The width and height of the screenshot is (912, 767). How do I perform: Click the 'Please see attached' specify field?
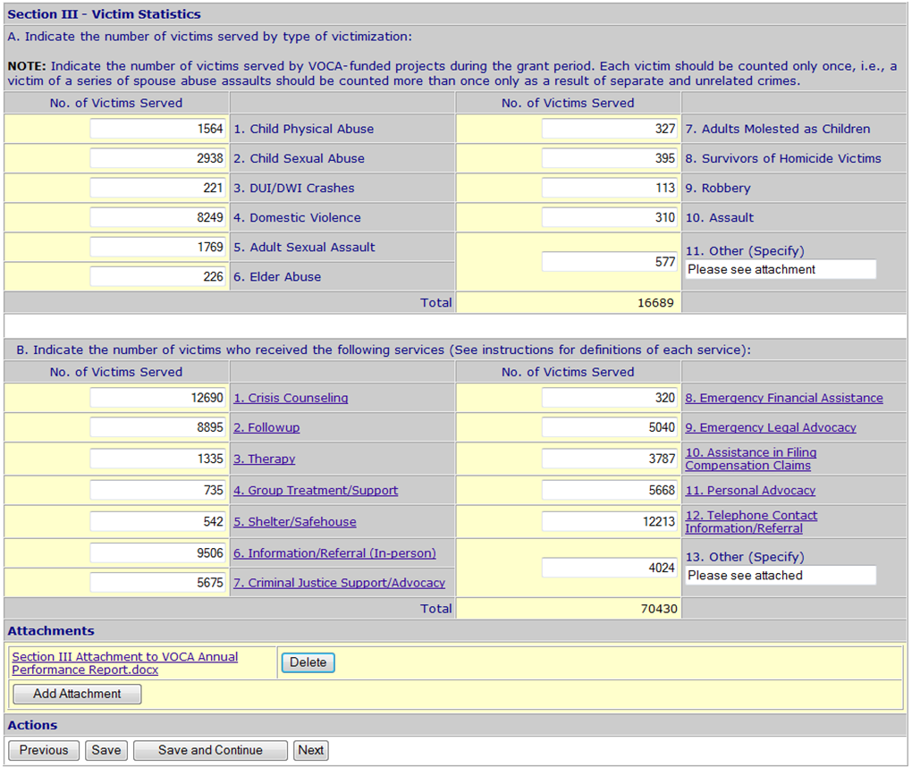(x=781, y=575)
